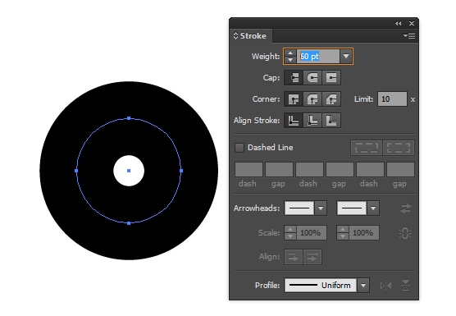
Task: Flip profile along axis
Action: point(386,286)
